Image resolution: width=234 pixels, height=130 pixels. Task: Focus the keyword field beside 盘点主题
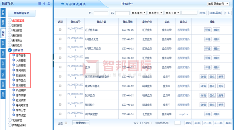189,13
